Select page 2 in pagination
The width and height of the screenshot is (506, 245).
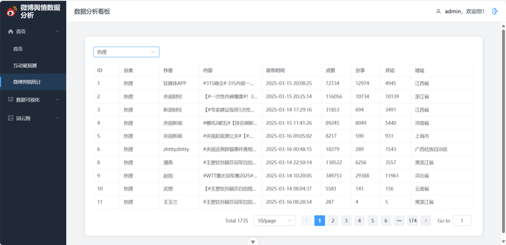pyautogui.click(x=333, y=221)
